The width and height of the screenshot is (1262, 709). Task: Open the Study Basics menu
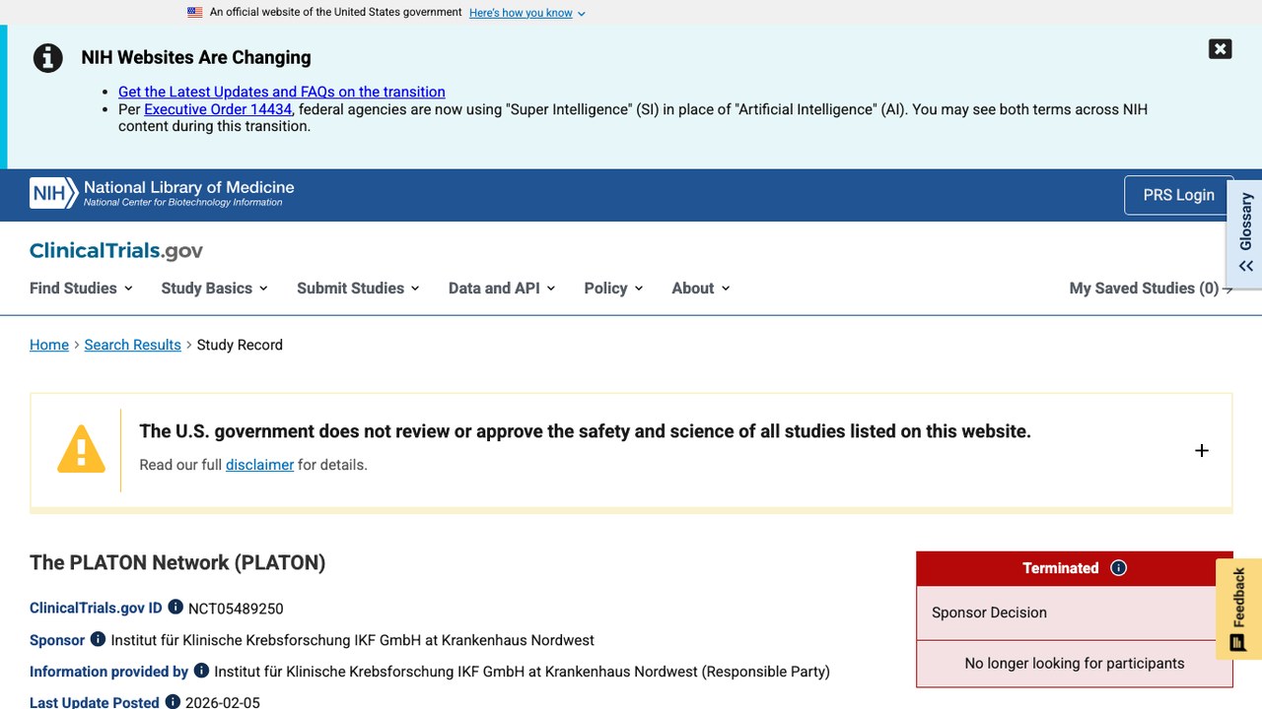coord(215,288)
